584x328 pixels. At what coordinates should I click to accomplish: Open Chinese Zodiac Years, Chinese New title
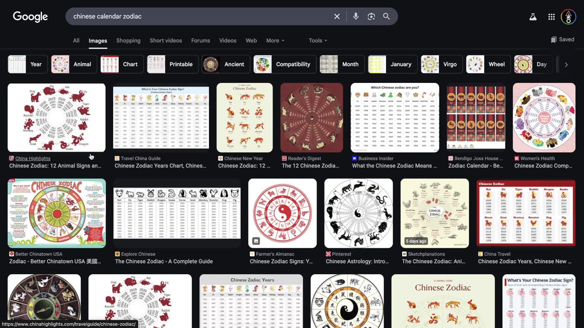[525, 261]
